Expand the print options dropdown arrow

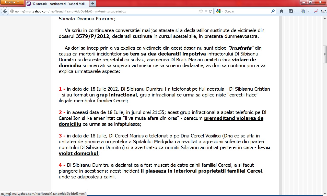tap(309, 11)
